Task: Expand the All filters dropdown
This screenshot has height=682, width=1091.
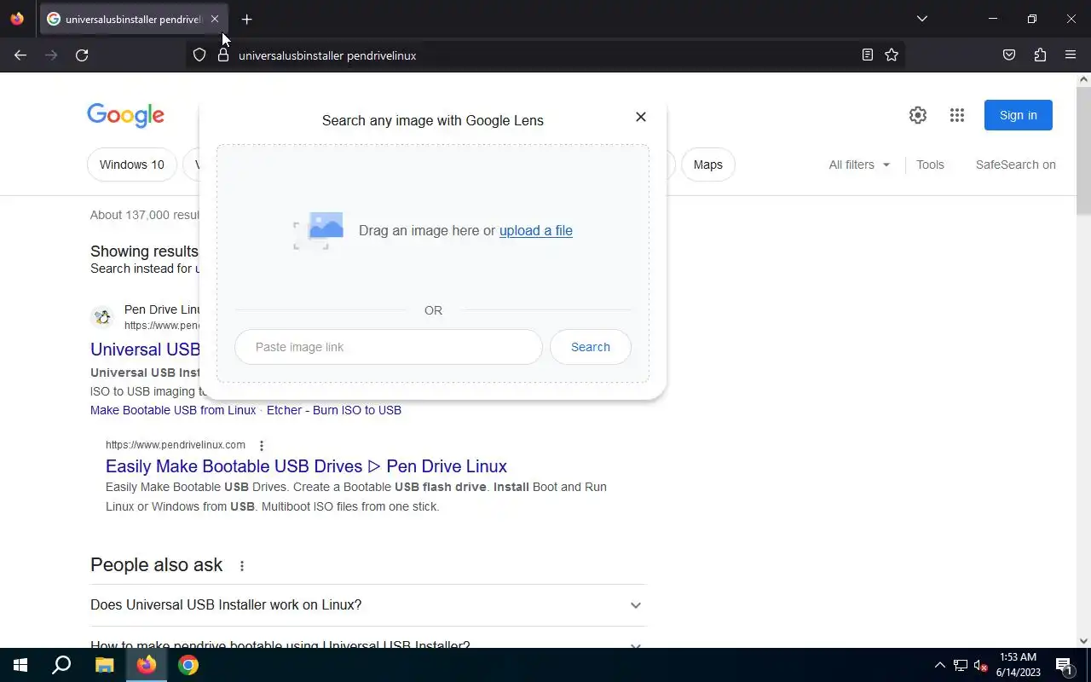Action: [x=859, y=165]
